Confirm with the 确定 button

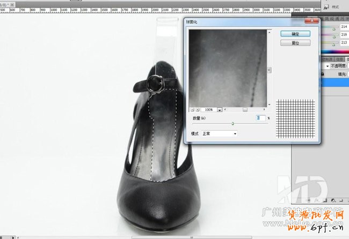(292, 33)
